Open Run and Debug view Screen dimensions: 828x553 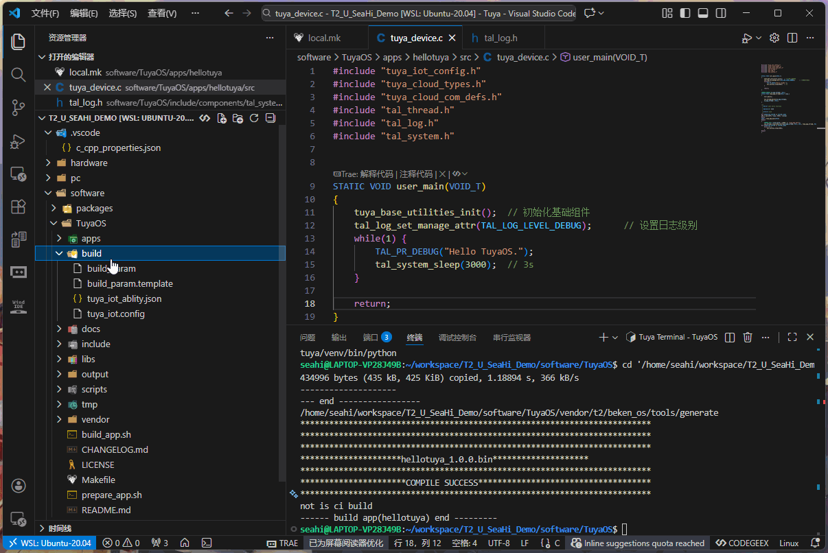pyautogui.click(x=19, y=141)
